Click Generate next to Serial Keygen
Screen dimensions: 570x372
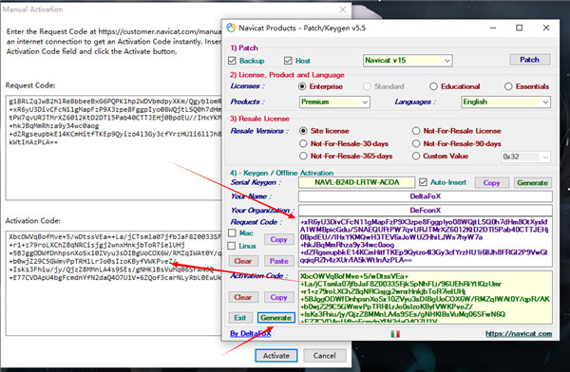(533, 183)
